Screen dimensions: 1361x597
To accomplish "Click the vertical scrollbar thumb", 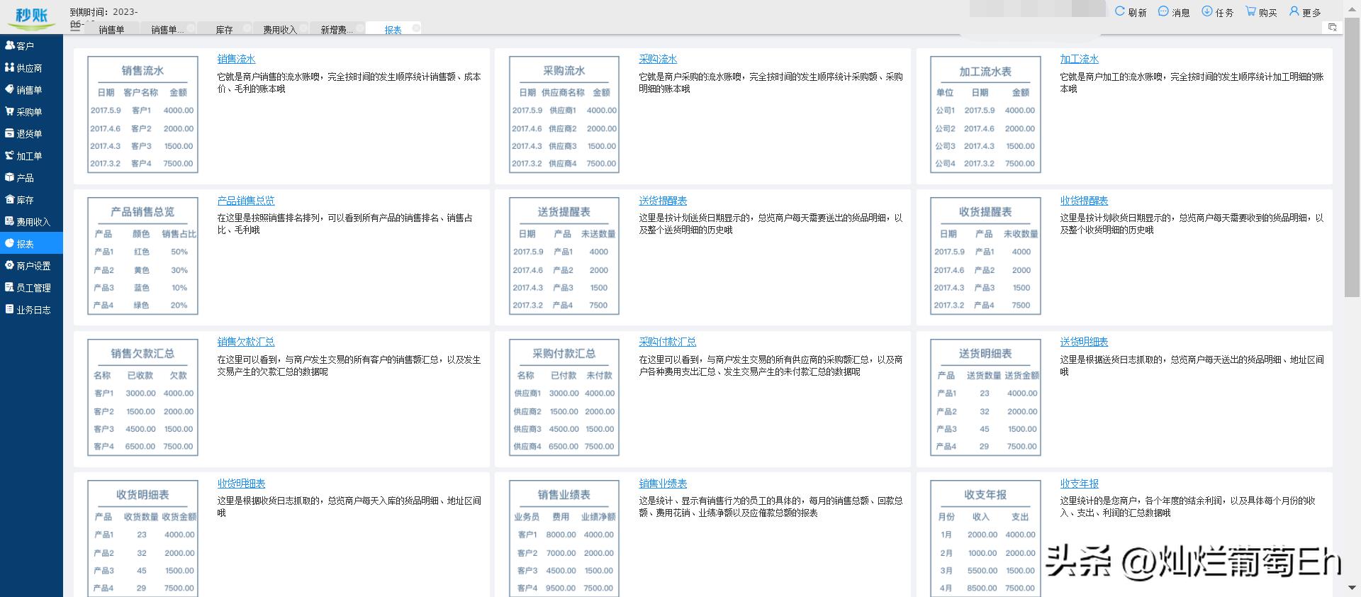I will [1352, 157].
